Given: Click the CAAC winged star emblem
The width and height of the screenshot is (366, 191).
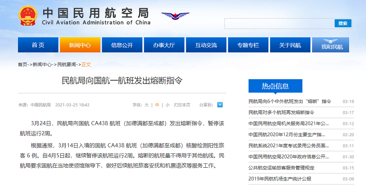Looking at the screenshot, I should pyautogui.click(x=175, y=16).
